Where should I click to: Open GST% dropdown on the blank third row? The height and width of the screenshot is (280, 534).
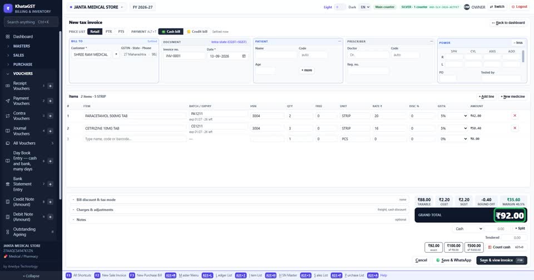click(x=453, y=139)
